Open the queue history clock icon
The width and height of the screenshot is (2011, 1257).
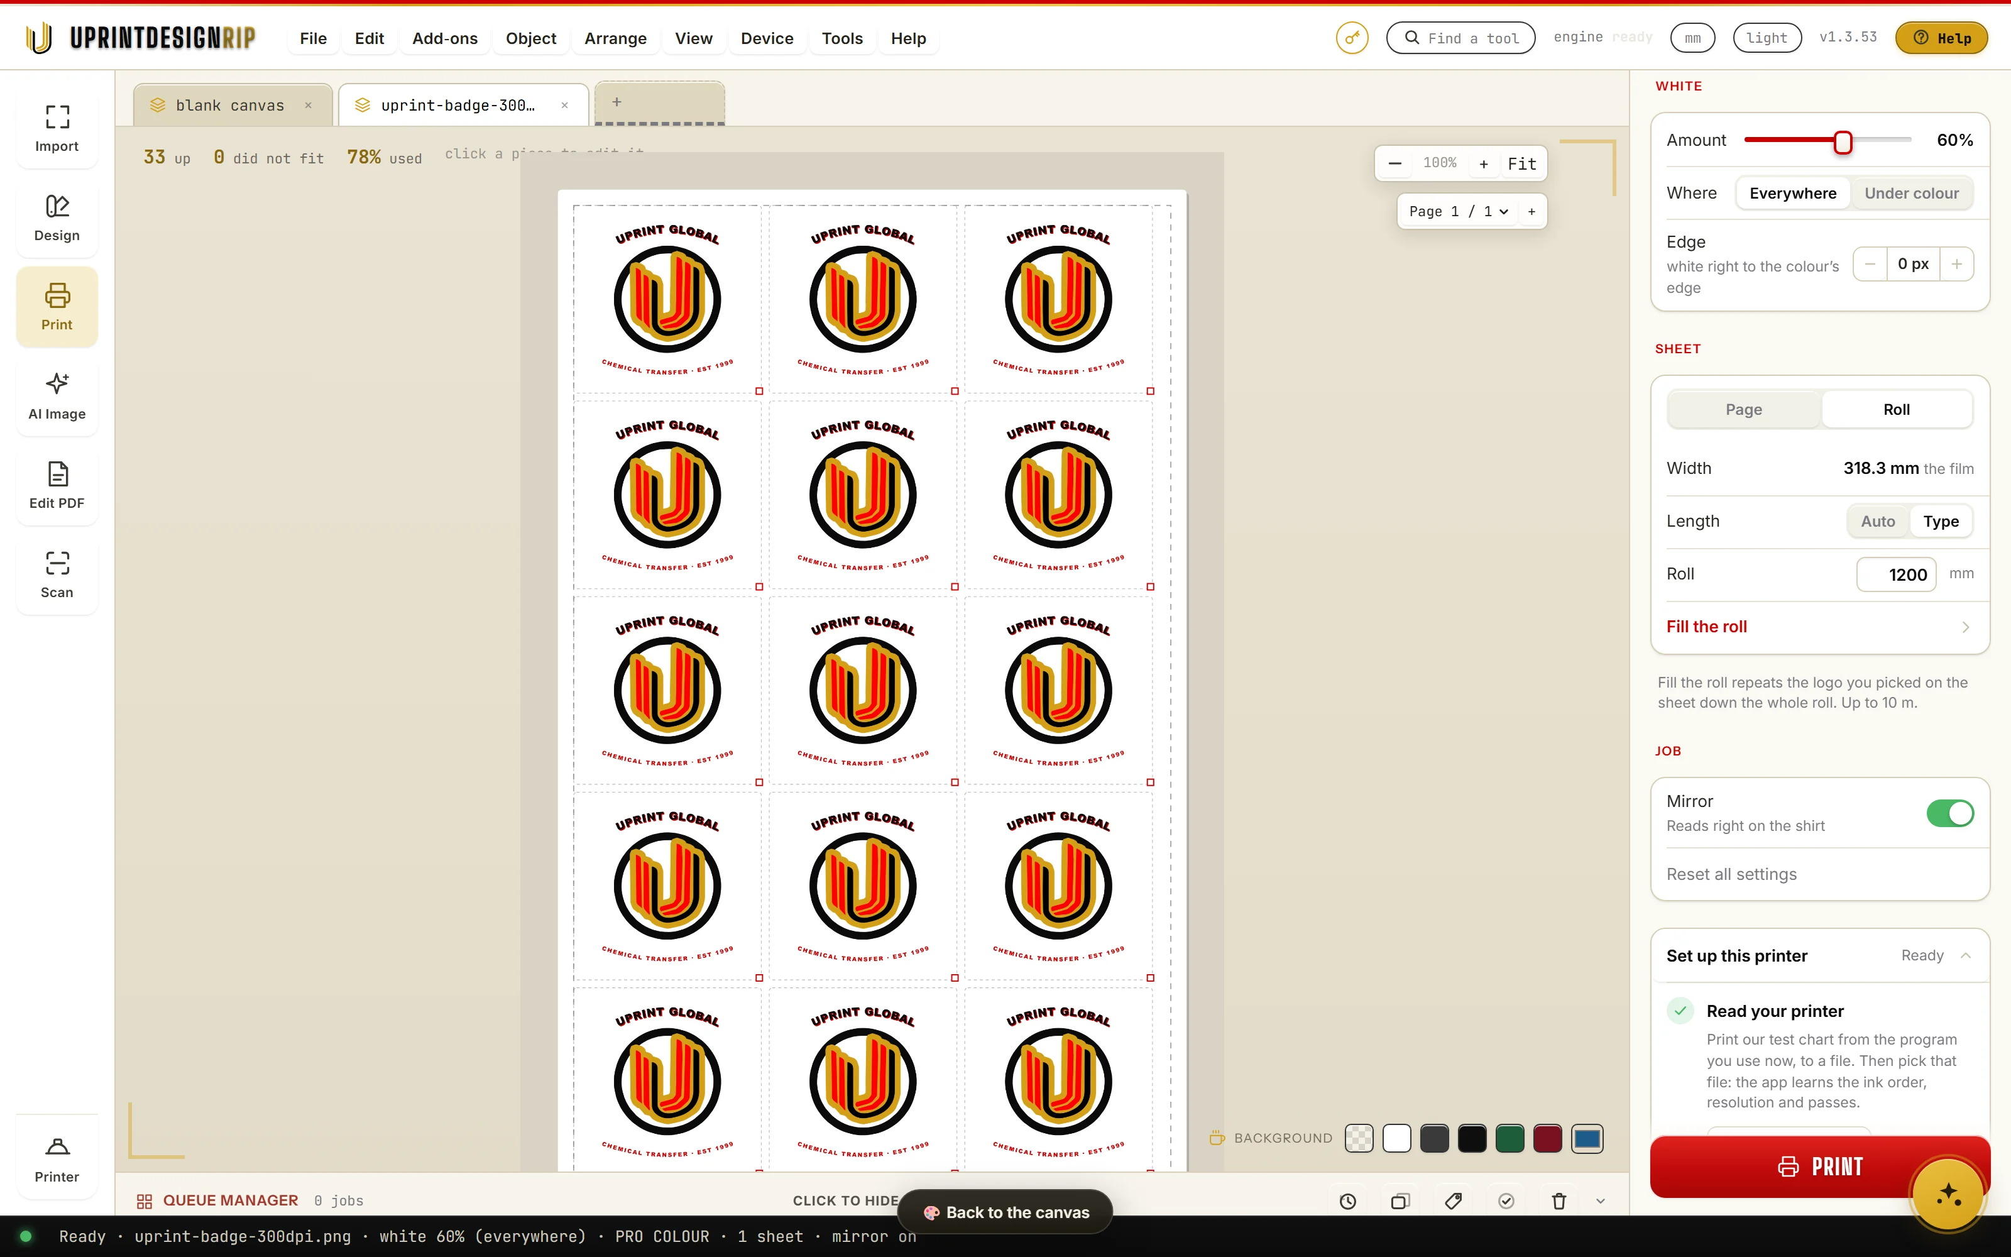(1348, 1200)
